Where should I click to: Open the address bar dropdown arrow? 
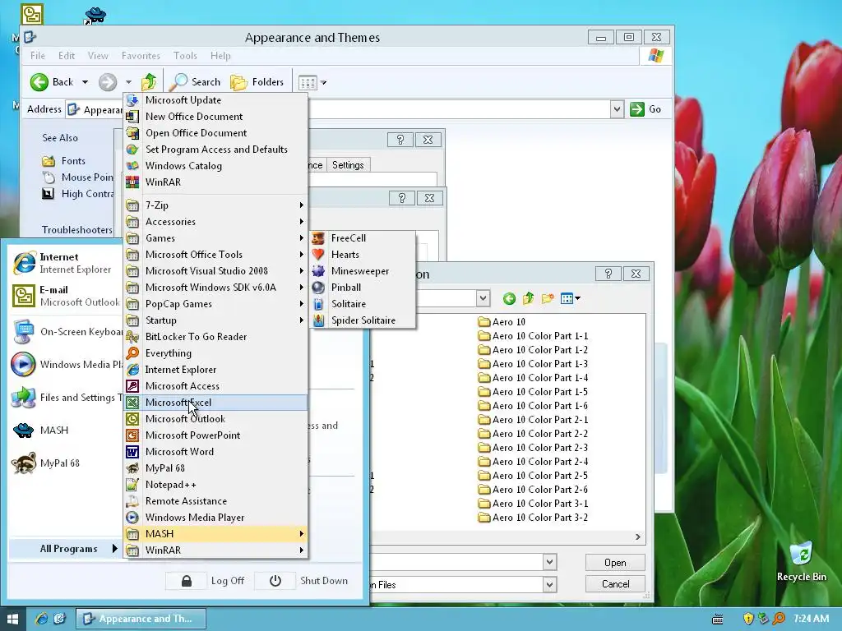click(617, 109)
